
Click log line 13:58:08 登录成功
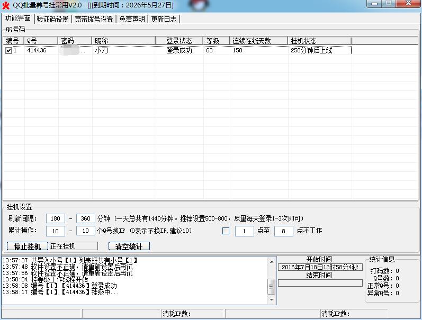(x=60, y=286)
